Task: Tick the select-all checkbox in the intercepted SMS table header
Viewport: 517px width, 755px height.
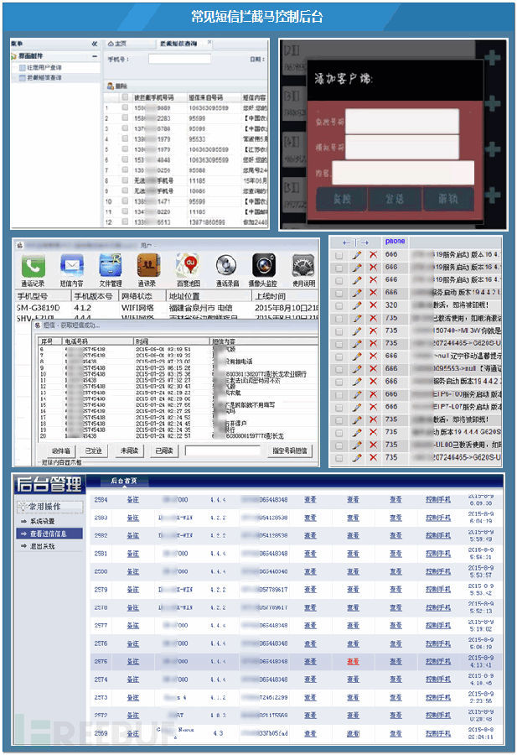Action: pyautogui.click(x=125, y=97)
